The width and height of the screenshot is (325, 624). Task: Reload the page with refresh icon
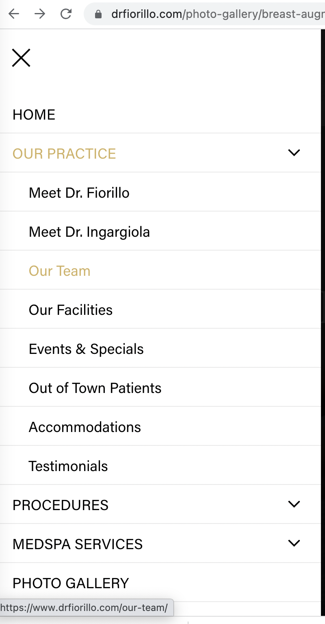tap(66, 14)
